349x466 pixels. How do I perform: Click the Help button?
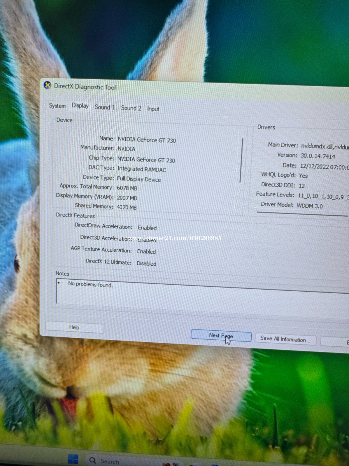(74, 327)
